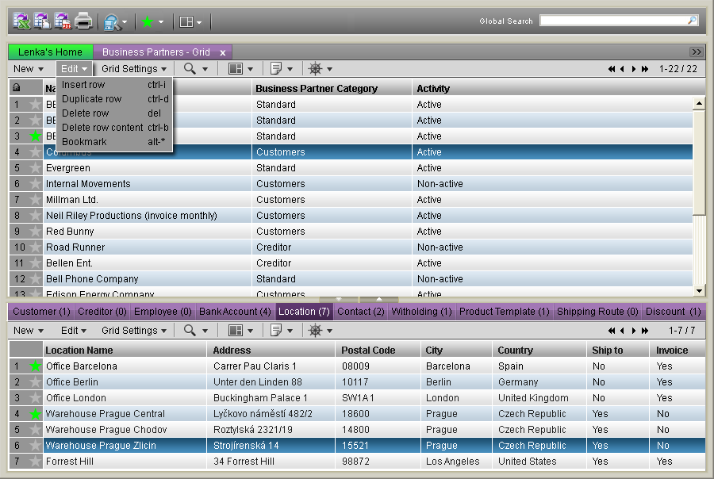Remove green bookmark star on Warehouse Prague Central
The width and height of the screenshot is (714, 479).
[35, 414]
